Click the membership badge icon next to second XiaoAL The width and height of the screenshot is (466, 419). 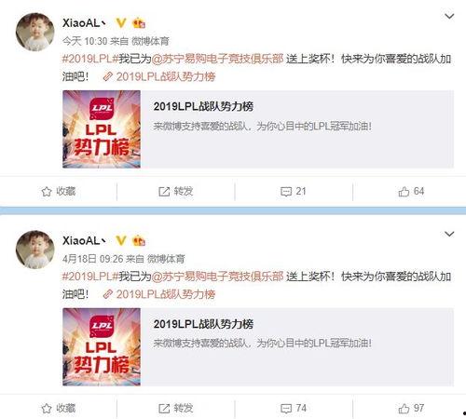pyautogui.click(x=139, y=241)
